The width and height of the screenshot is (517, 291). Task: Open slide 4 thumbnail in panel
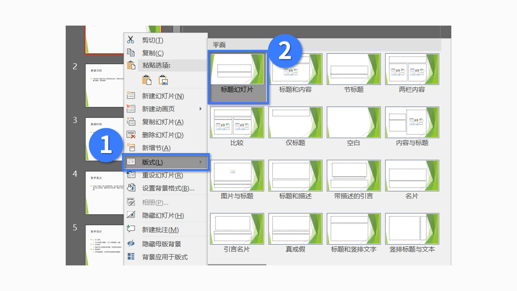104,193
